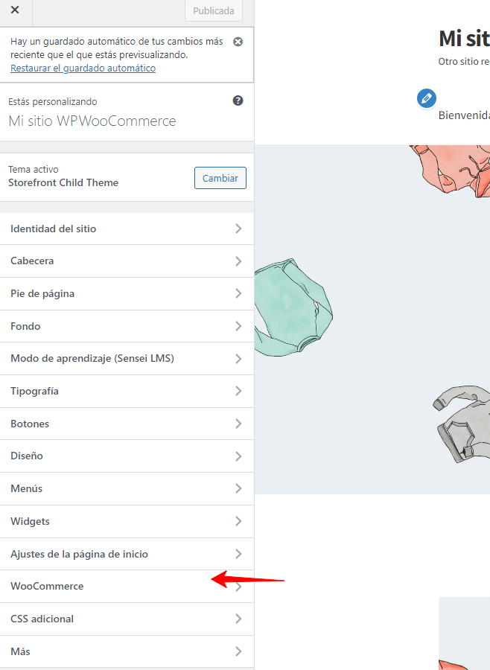
Task: Click the Bienvenida text in preview
Action: coord(465,115)
